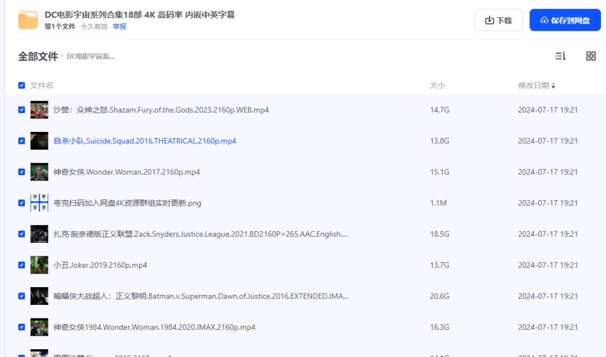Open DC电影宇宙系... breadcrumb folder
Screen dimensions: 606x357
pyautogui.click(x=91, y=56)
